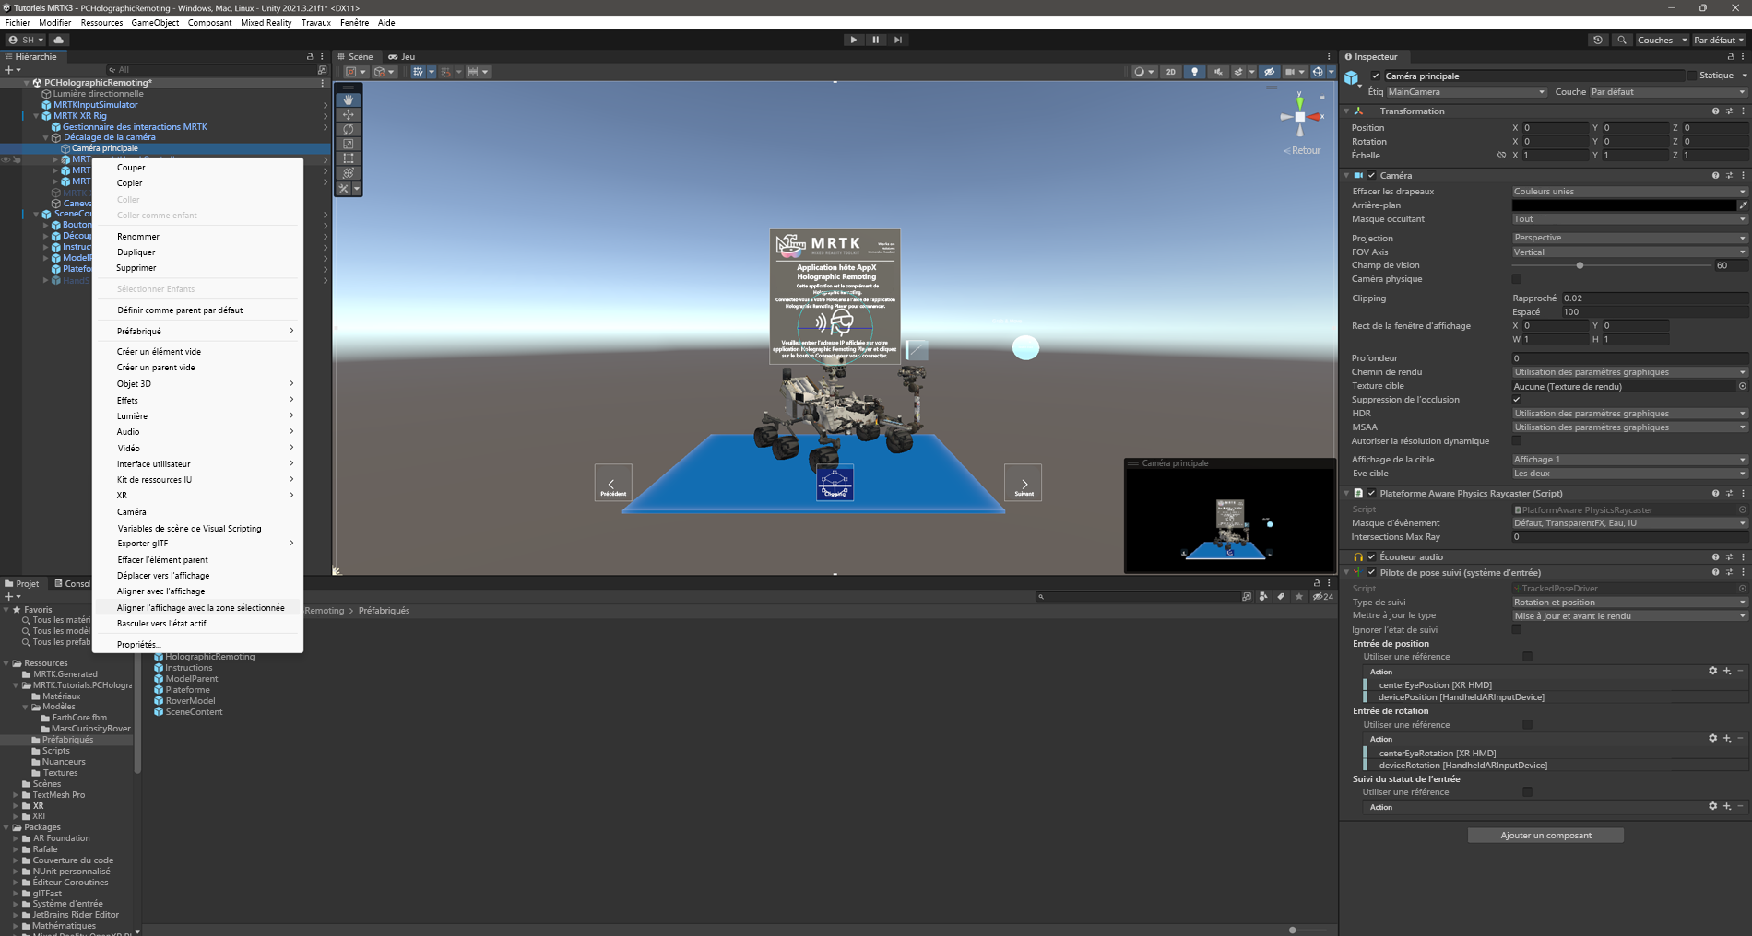The height and width of the screenshot is (936, 1752).
Task: Open the Mixed Reality menu
Action: pos(266,23)
